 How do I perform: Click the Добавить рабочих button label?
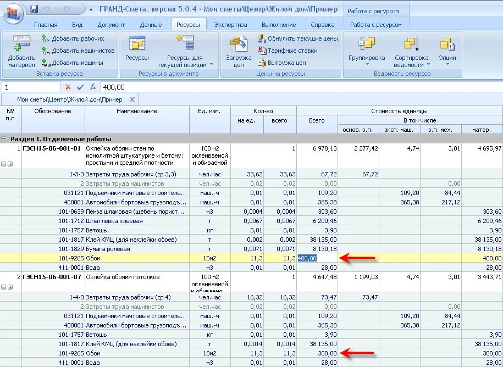(78, 38)
